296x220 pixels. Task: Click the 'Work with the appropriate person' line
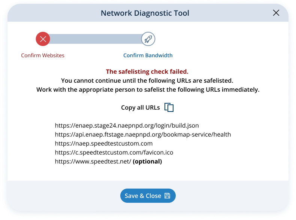click(x=148, y=90)
